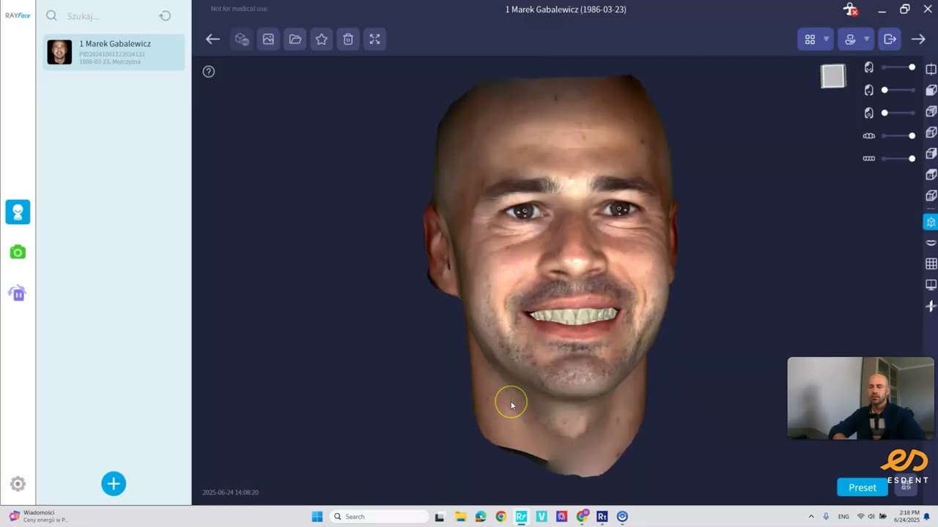Click the title '1 Marek Gabalewicz (1986-03-23)'
The height and width of the screenshot is (527, 938).
pyautogui.click(x=566, y=10)
